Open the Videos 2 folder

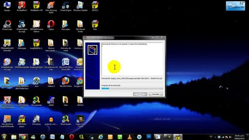51,82
